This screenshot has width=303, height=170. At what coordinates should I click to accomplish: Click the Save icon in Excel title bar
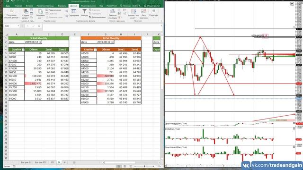[x=8, y=1]
